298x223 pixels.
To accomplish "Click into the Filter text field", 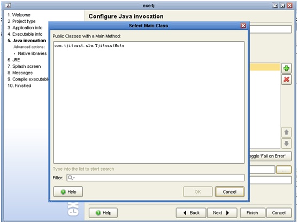I will (x=156, y=178).
